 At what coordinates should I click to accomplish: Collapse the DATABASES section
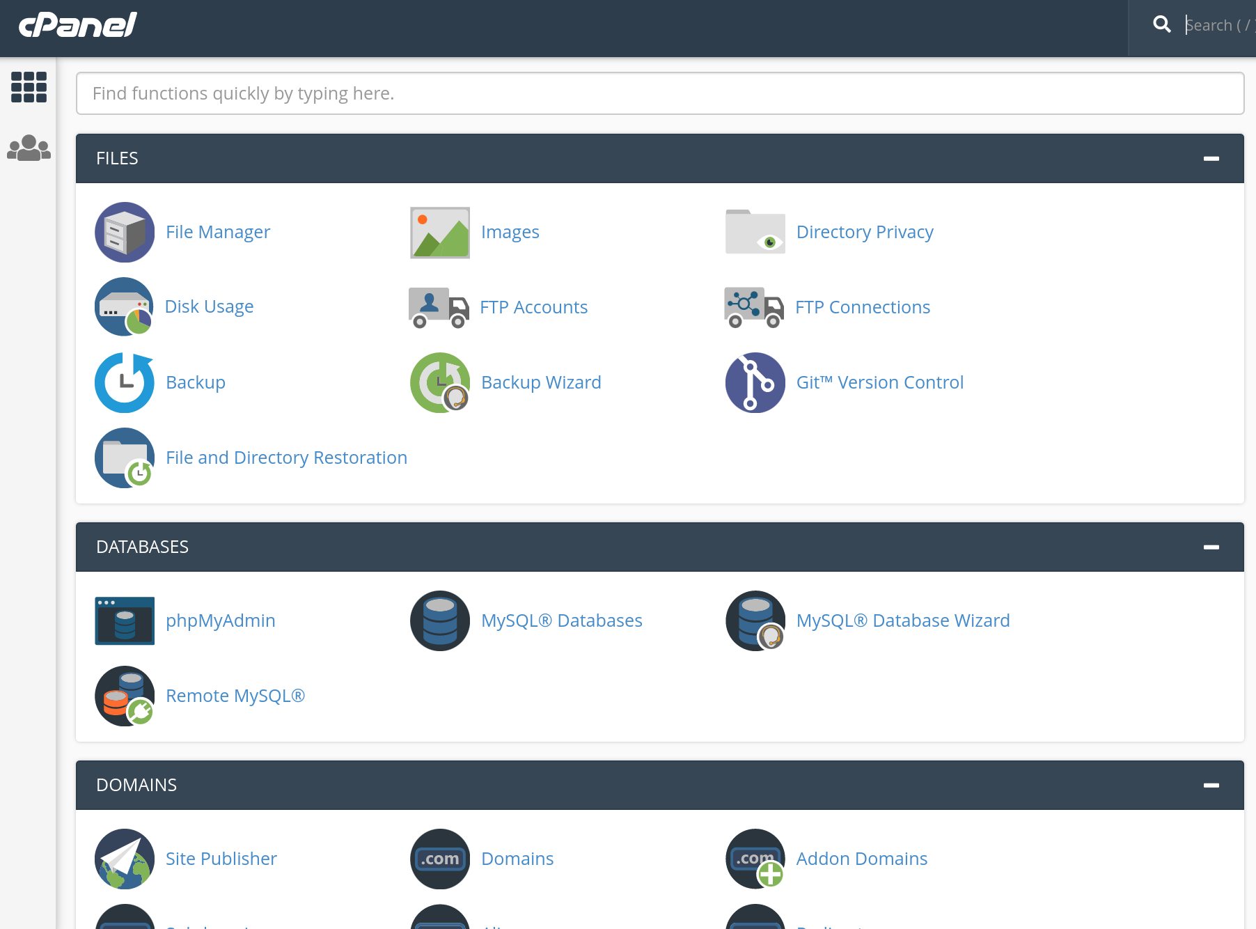pyautogui.click(x=1211, y=547)
